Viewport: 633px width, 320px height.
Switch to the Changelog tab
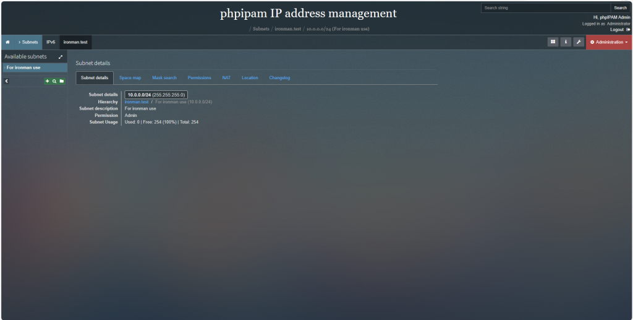280,77
